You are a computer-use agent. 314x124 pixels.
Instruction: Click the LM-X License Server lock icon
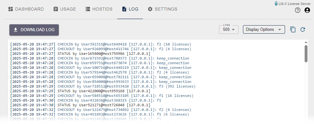pyautogui.click(x=276, y=4)
